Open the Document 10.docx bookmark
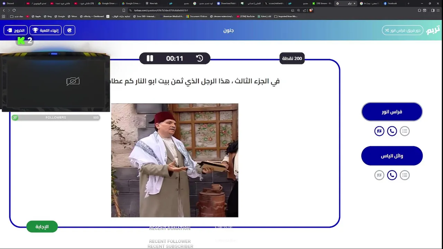443x249 pixels. (197, 16)
